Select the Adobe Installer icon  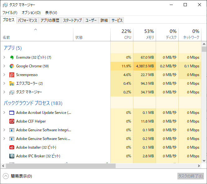[12, 147]
